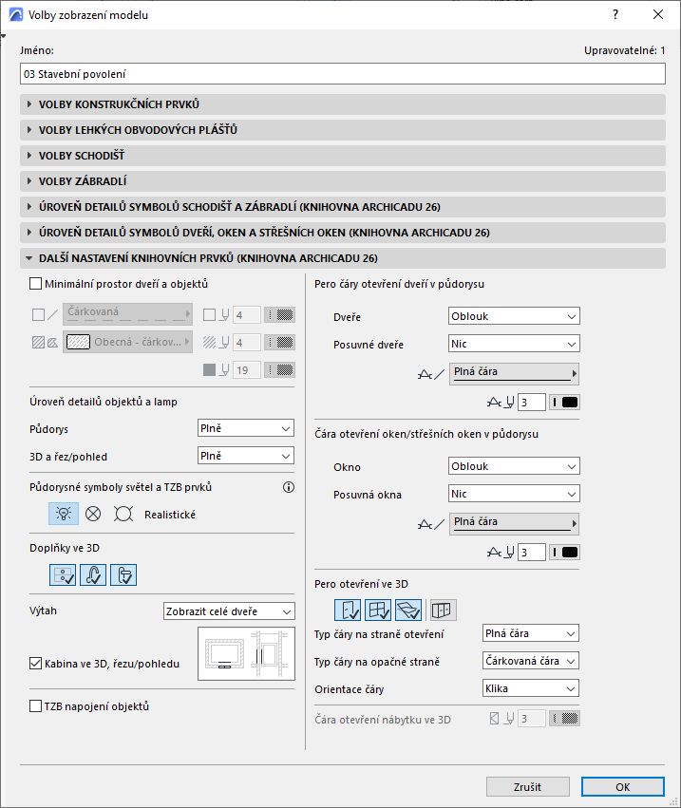Click window opening line type icon
Image resolution: width=681 pixels, height=808 pixels.
[431, 524]
